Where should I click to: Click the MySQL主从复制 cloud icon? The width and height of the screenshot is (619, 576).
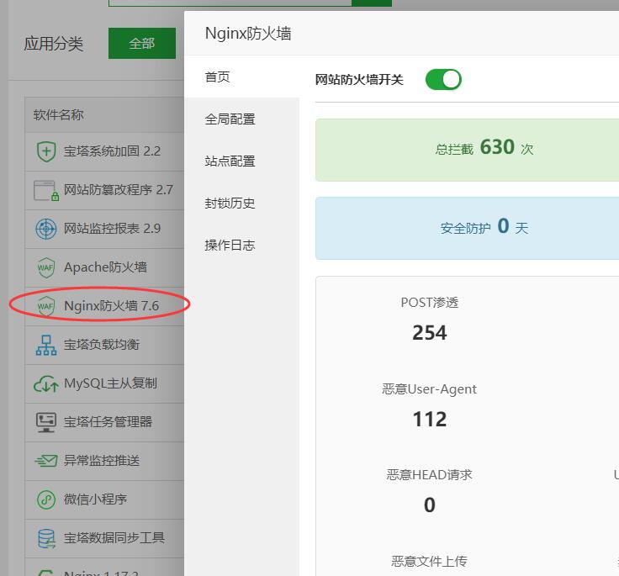click(45, 383)
